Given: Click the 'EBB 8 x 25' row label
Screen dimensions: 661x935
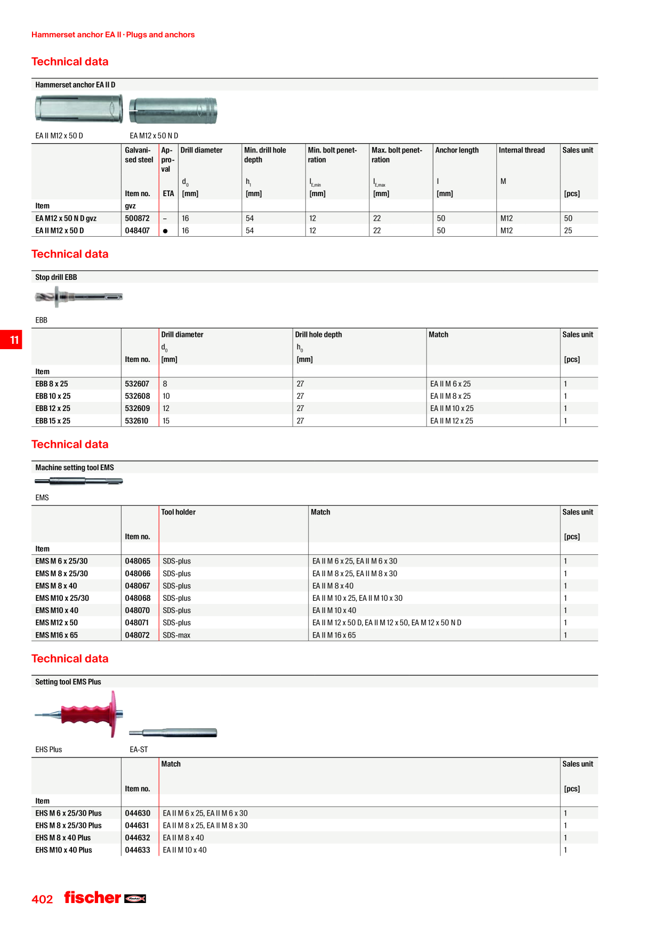Looking at the screenshot, I should click(x=52, y=384).
